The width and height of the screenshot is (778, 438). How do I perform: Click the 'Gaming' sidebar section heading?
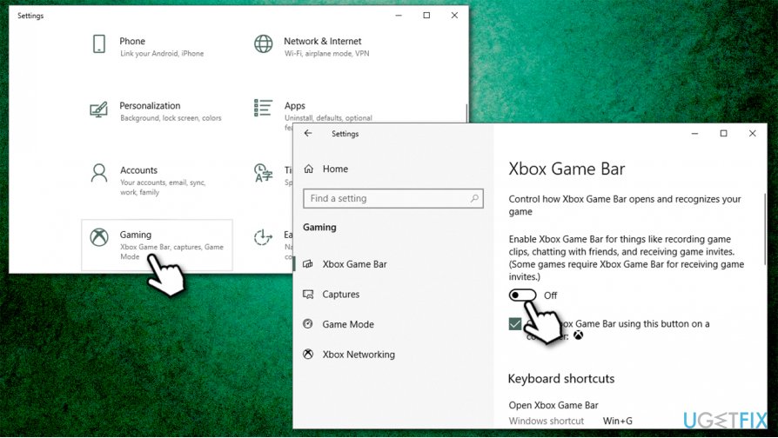coord(319,227)
